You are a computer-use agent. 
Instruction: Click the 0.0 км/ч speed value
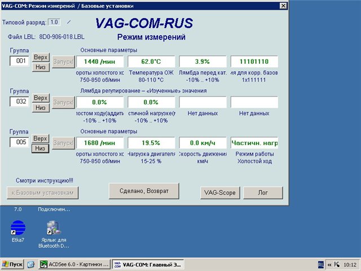pyautogui.click(x=203, y=143)
